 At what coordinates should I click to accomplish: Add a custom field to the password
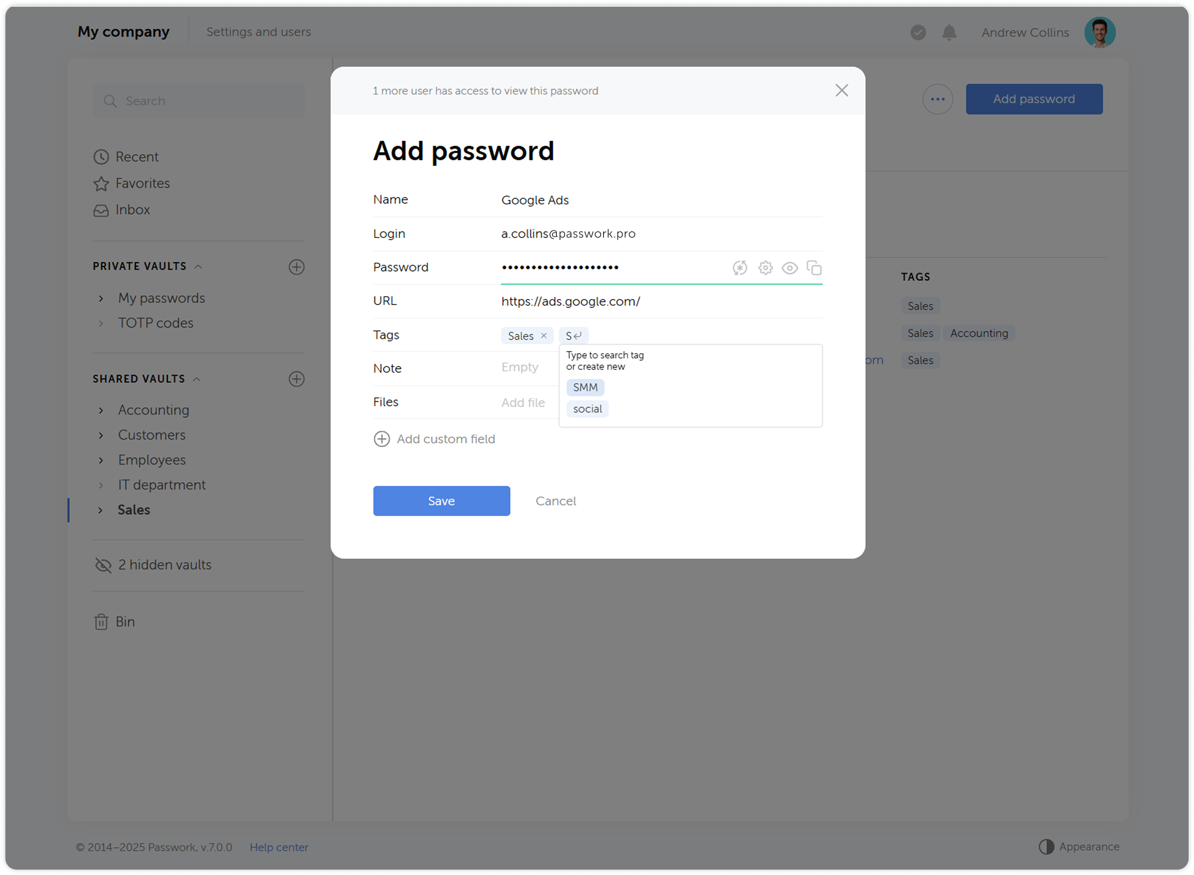[446, 438]
